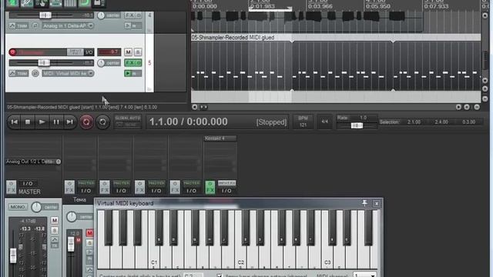Viewport: 493px width, 277px height.
Task: Open the 4/4 time signature box
Action: point(325,122)
